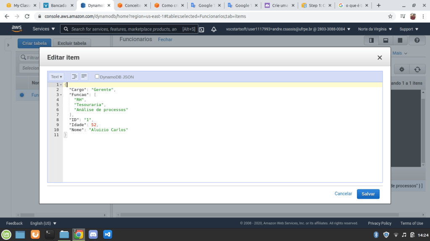Click the Salvar button
This screenshot has width=430, height=241.
pyautogui.click(x=368, y=194)
